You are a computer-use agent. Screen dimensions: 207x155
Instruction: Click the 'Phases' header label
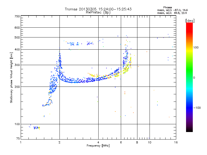167,7
